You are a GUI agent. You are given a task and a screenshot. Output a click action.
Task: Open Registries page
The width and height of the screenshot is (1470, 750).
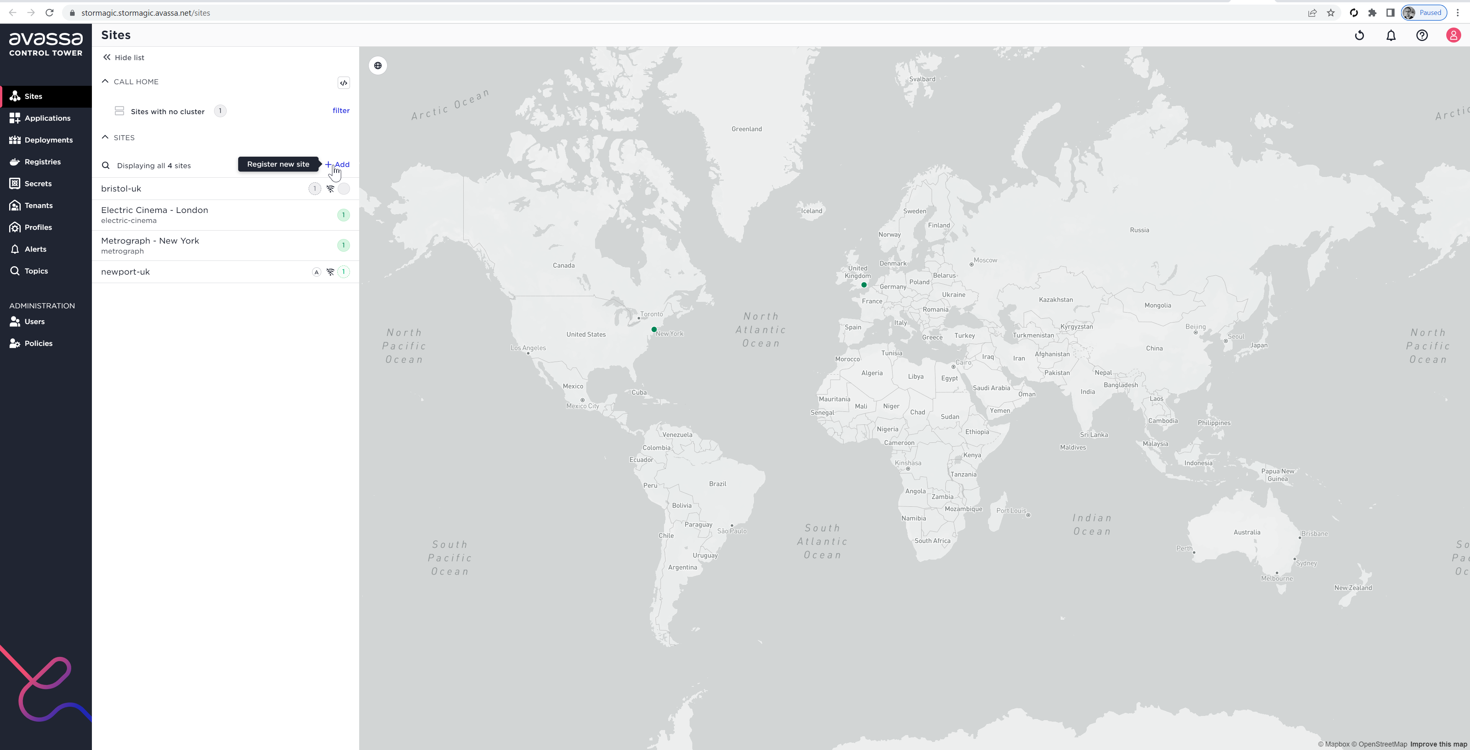[46, 162]
